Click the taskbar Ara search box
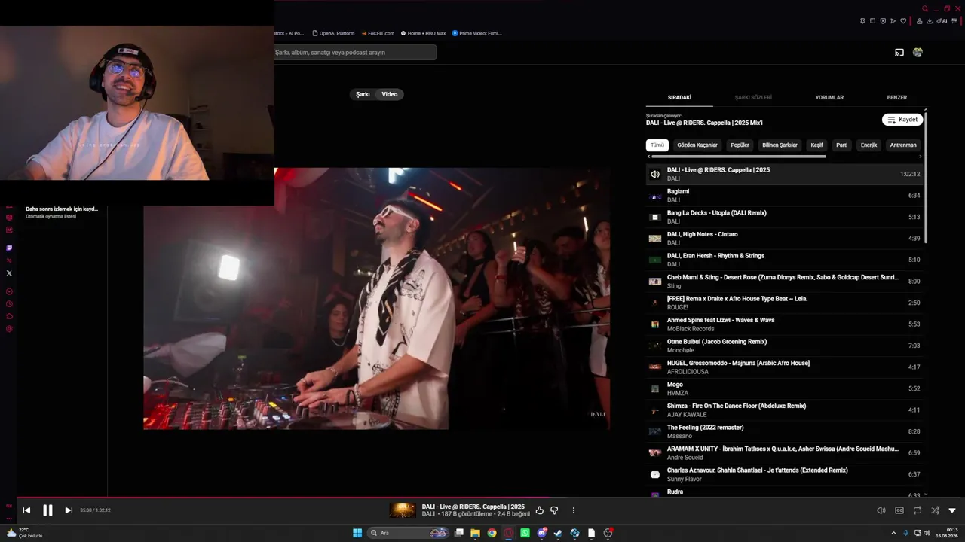 click(x=408, y=533)
